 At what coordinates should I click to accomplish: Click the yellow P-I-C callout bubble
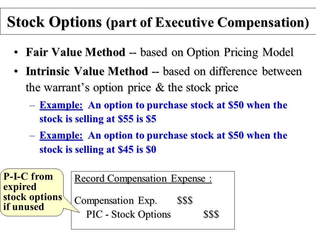tap(32, 192)
